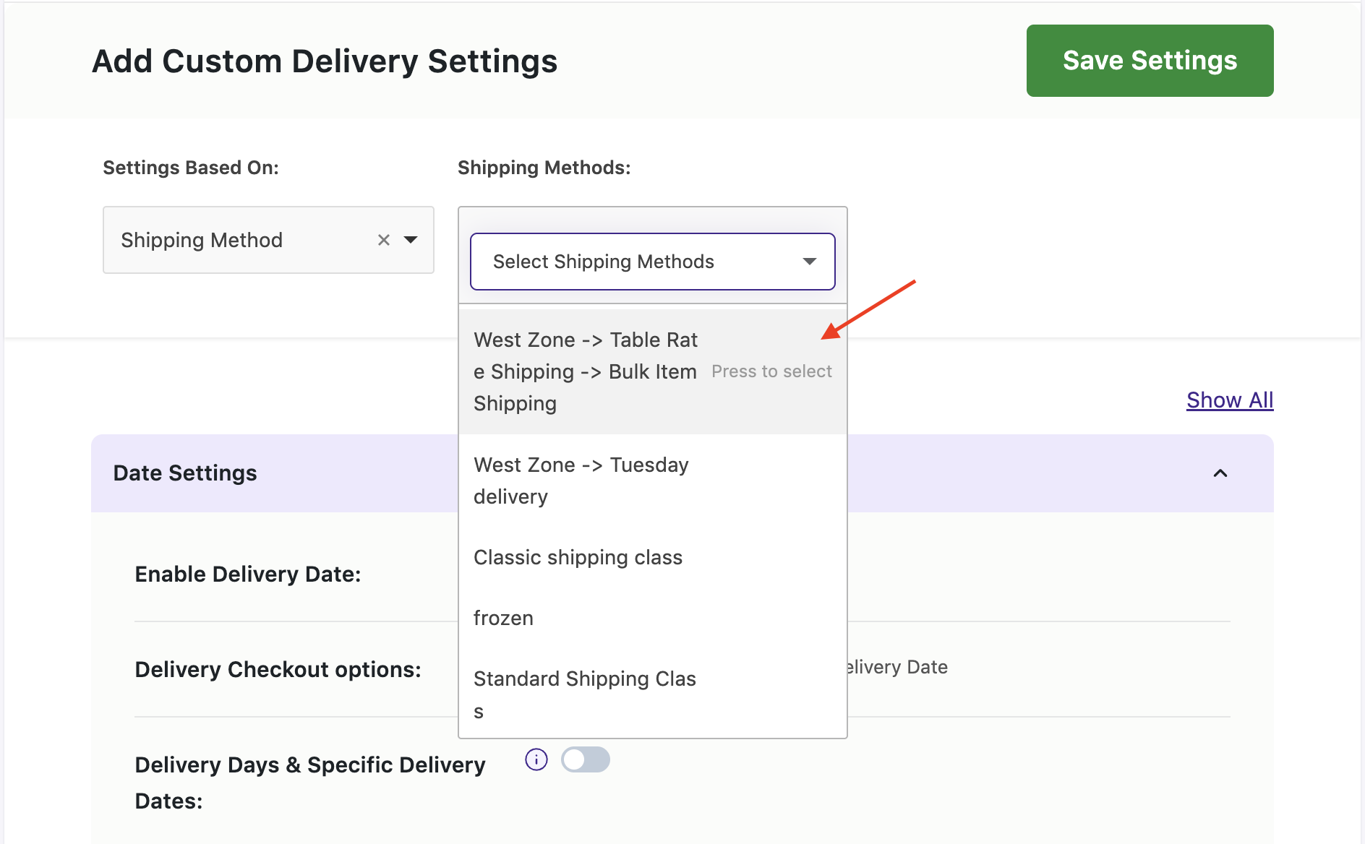Clear the Shipping Method selection with the X icon

384,240
